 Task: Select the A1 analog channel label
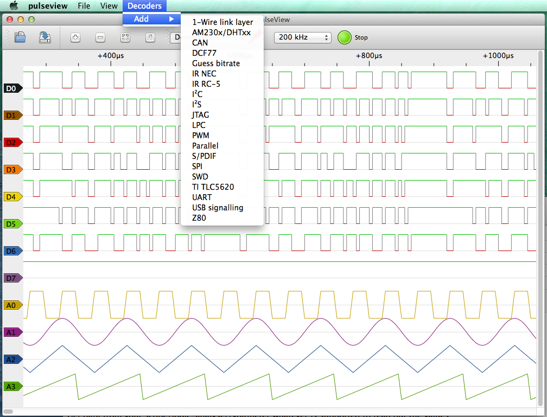[12, 332]
